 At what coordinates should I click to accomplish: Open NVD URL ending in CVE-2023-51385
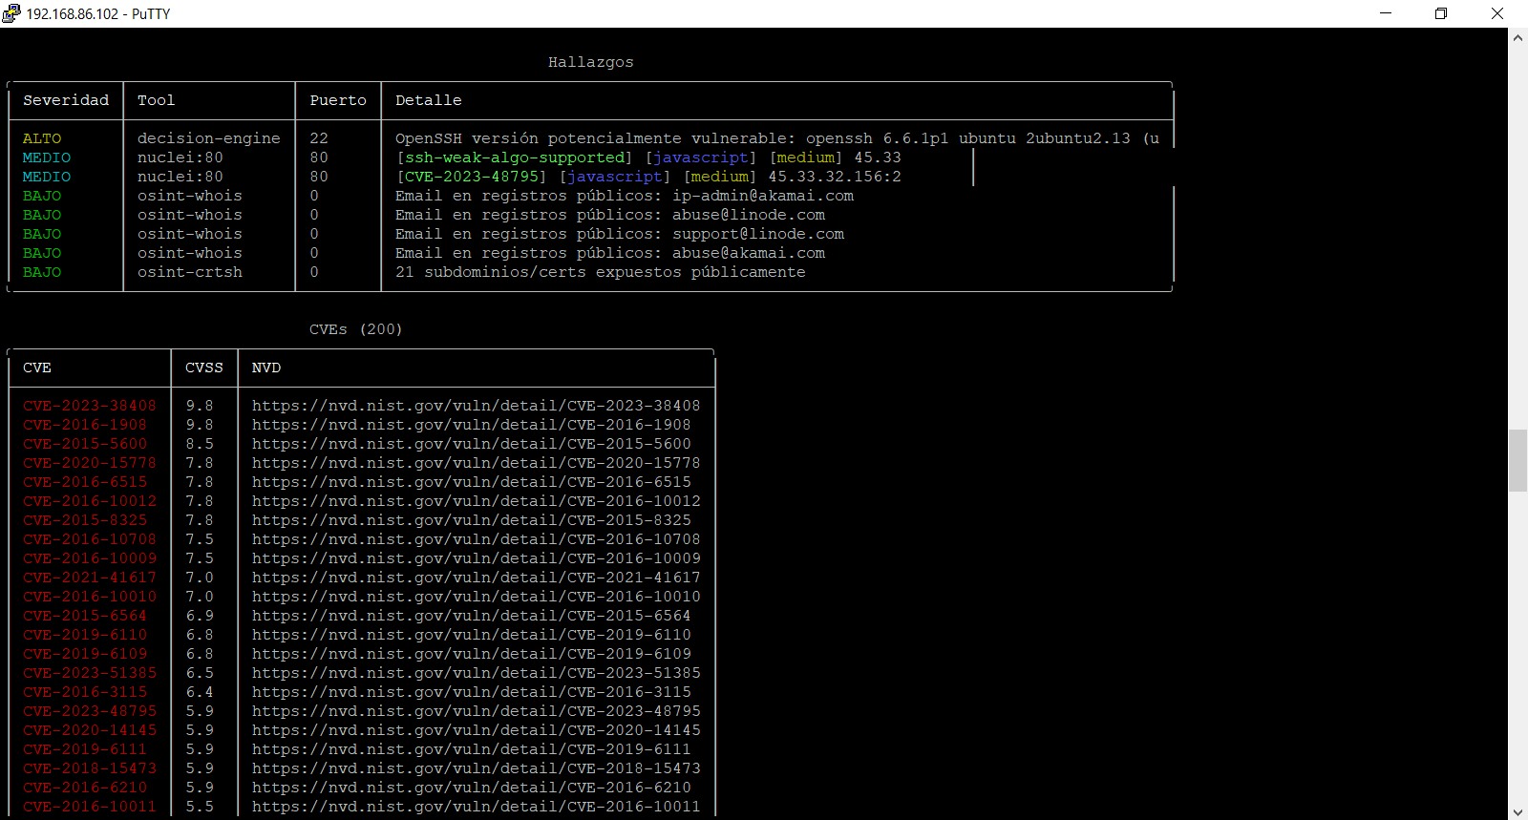click(477, 673)
